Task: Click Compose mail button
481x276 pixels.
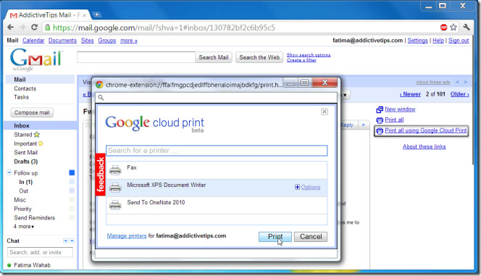Action: click(32, 112)
